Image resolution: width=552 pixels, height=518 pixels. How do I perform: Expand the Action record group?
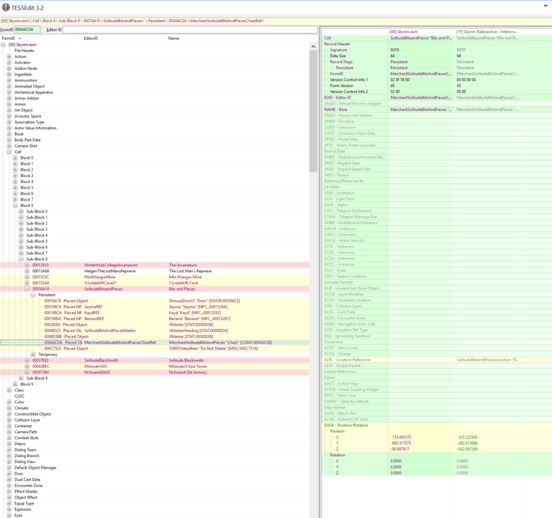coord(9,57)
